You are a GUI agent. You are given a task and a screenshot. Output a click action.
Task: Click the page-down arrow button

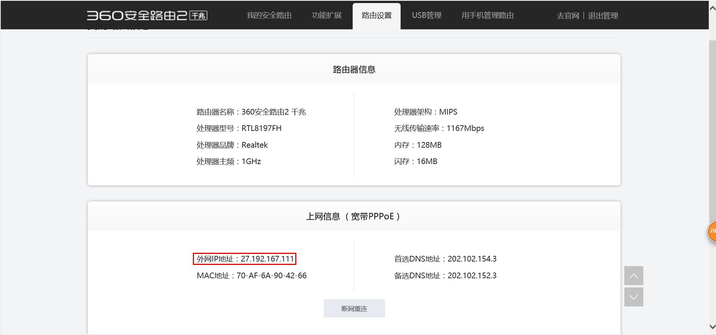click(633, 297)
